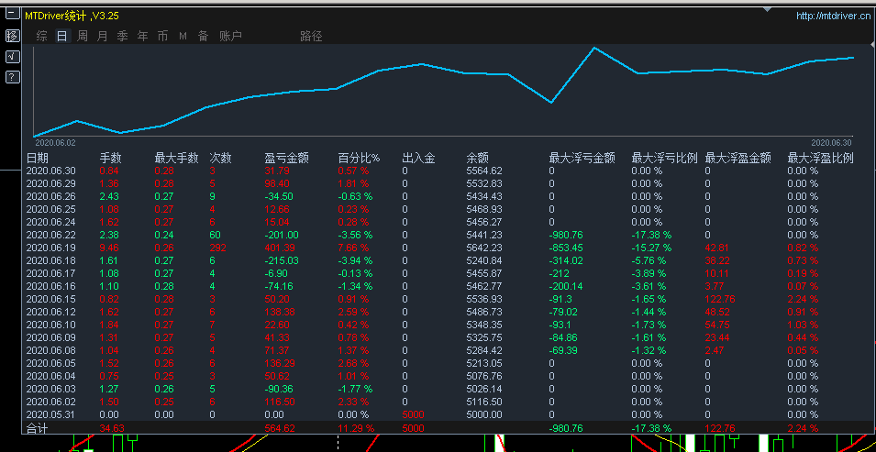The image size is (876, 452).
Task: Click the 最大浮亏金额 column header
Action: click(x=582, y=158)
